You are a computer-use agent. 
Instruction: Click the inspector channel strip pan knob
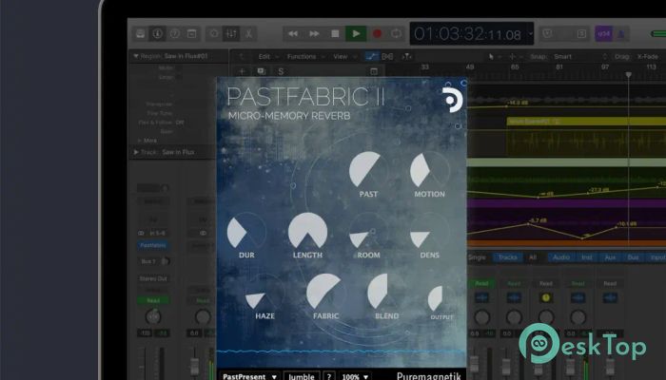153,316
